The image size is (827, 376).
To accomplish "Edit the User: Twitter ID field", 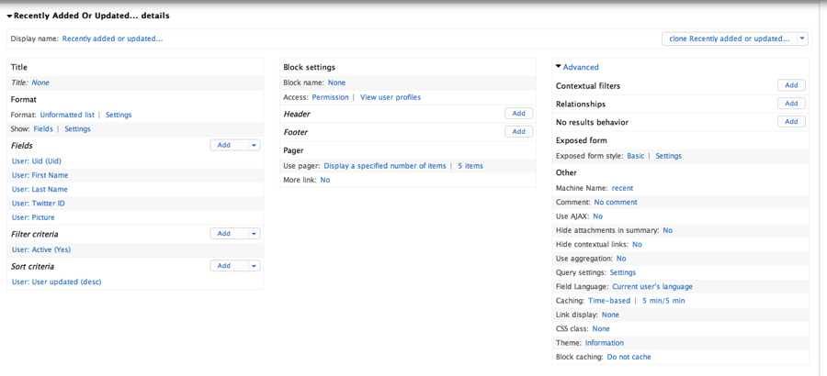I will (x=39, y=204).
